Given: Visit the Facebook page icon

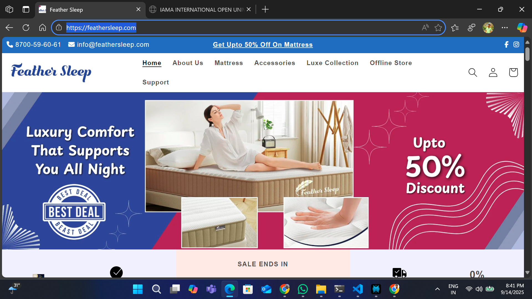Looking at the screenshot, I should tap(507, 45).
